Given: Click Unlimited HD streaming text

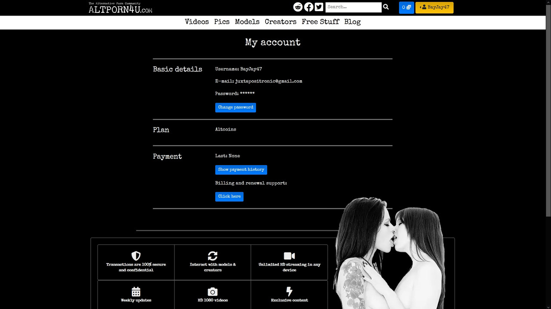Looking at the screenshot, I should [289, 267].
